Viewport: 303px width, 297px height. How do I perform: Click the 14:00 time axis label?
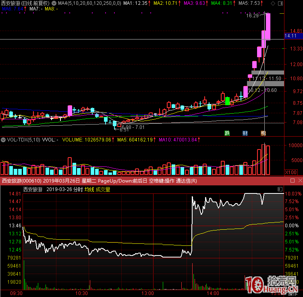213,293
